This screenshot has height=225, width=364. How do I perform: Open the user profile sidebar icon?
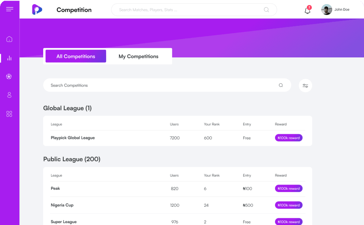[9, 95]
